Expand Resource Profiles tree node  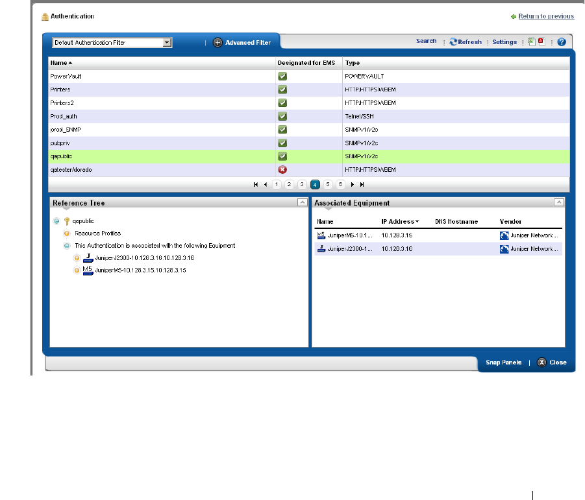[67, 233]
